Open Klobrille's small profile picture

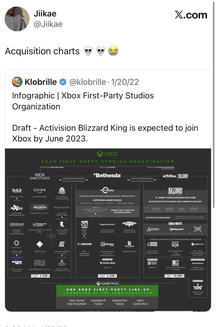[x=17, y=82]
